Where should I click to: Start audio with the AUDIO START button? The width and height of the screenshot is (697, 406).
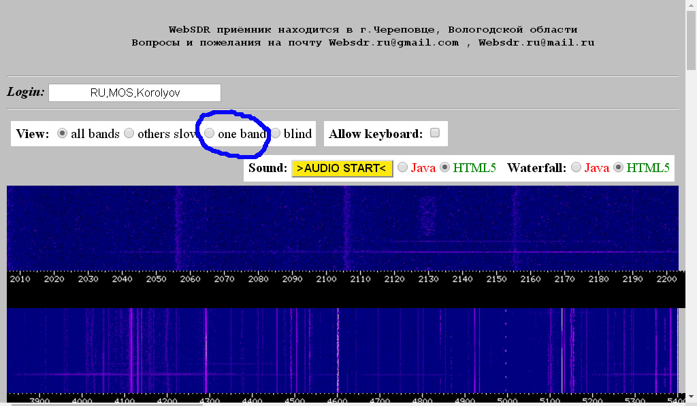point(342,169)
